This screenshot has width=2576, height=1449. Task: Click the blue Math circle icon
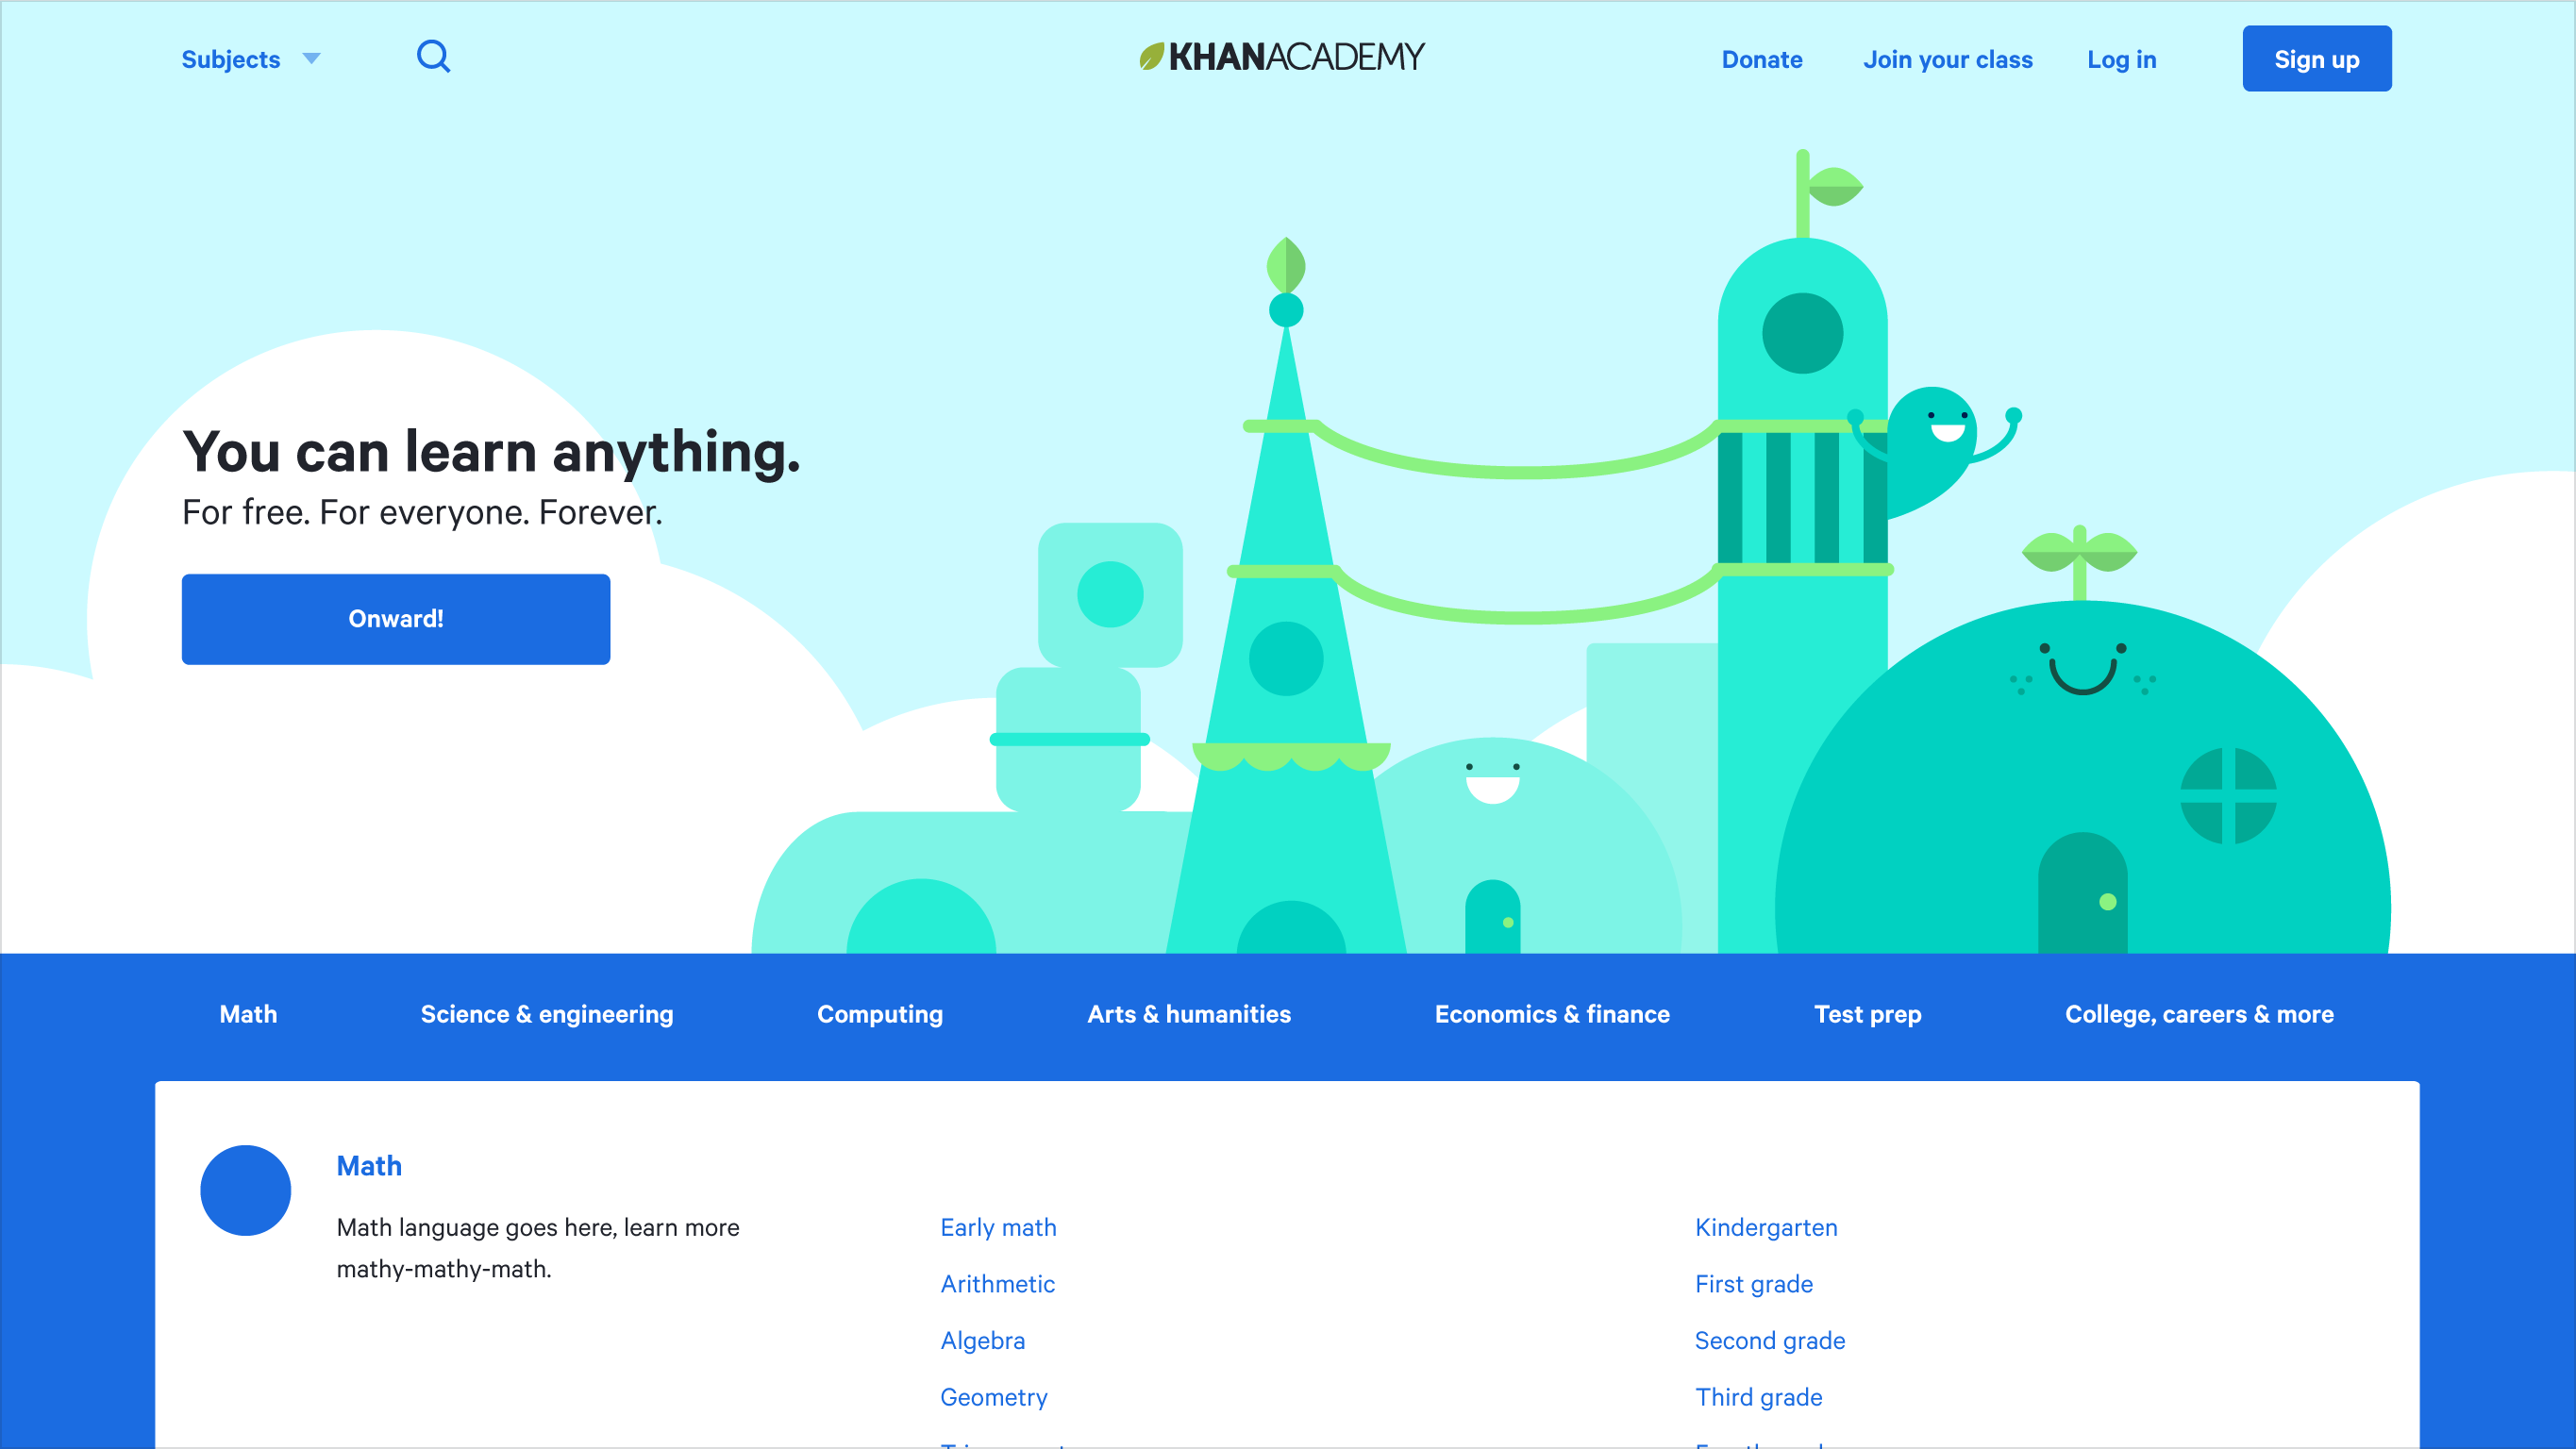point(245,1190)
